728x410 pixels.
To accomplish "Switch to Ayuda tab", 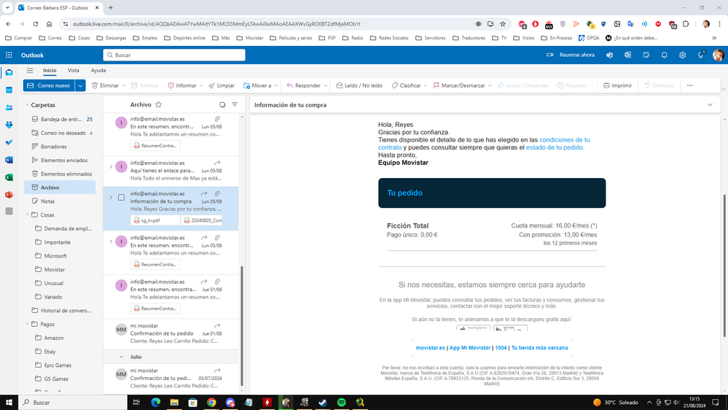I will click(x=98, y=71).
